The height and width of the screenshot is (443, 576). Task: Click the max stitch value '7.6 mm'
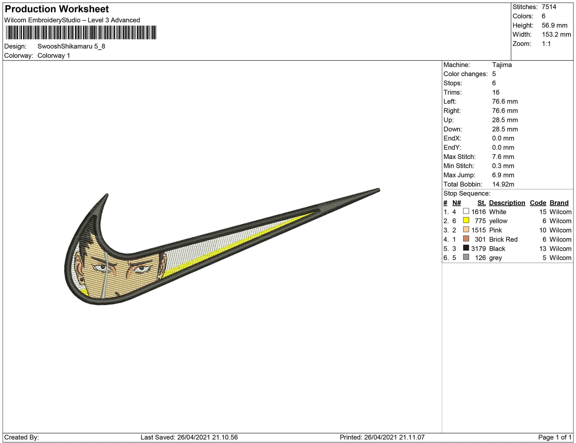pyautogui.click(x=503, y=157)
